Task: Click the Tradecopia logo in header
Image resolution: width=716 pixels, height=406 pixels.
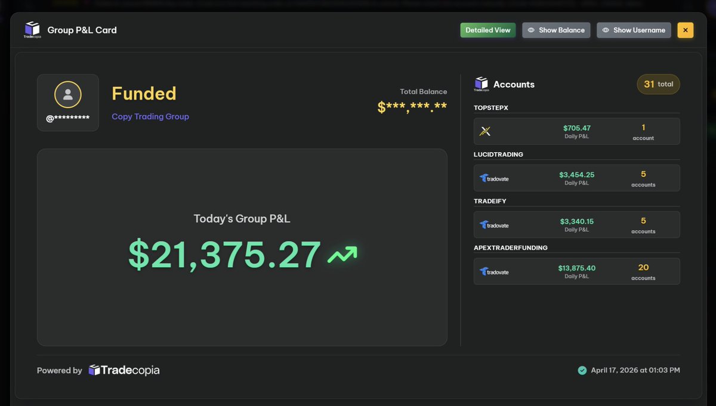Action: [x=32, y=30]
